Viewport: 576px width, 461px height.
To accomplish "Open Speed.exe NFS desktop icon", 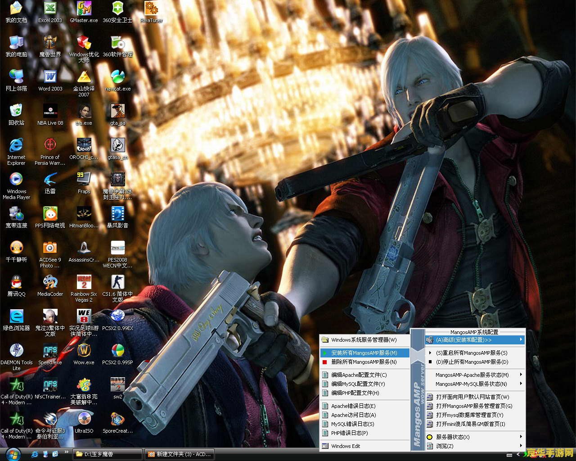I will click(50, 354).
